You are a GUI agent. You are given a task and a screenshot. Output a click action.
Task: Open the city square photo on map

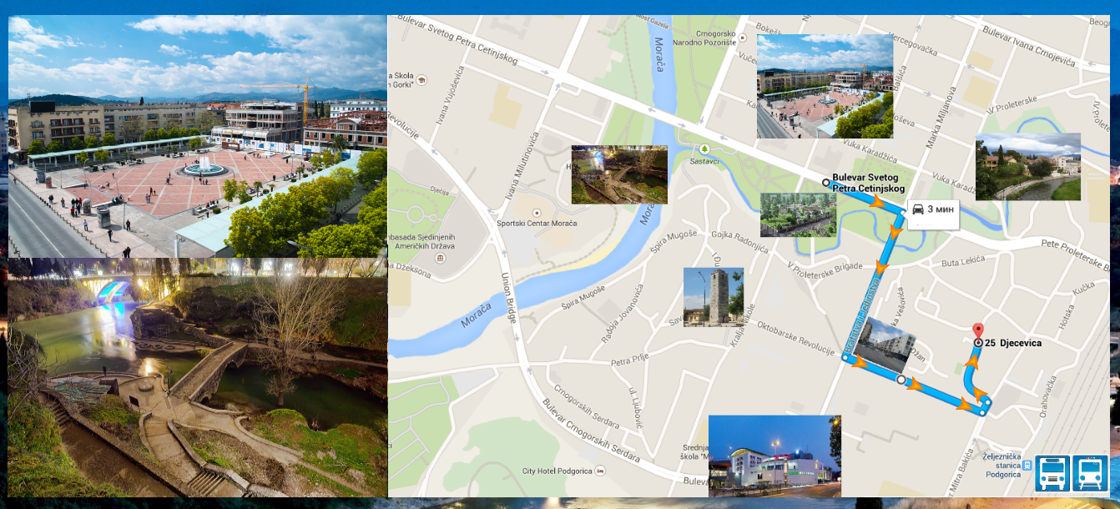click(x=825, y=86)
